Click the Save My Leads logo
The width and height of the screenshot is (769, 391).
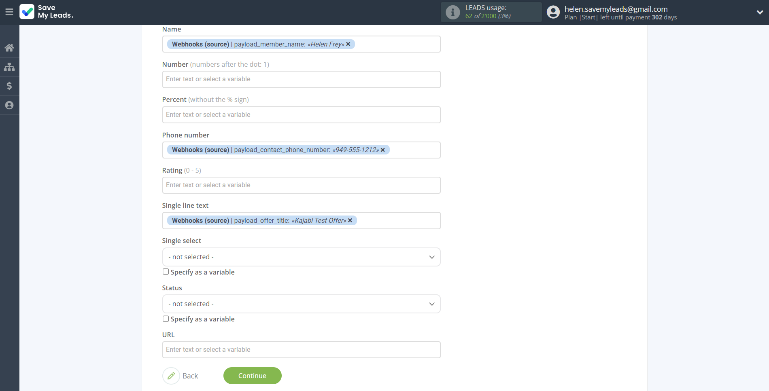47,12
